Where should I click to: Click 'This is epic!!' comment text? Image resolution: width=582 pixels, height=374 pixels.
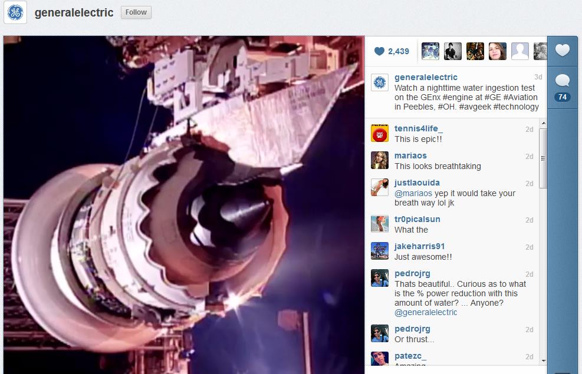click(x=418, y=139)
